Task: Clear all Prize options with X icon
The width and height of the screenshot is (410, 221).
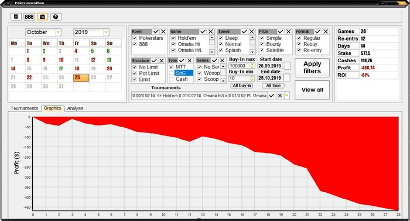Action: pyautogui.click(x=288, y=32)
